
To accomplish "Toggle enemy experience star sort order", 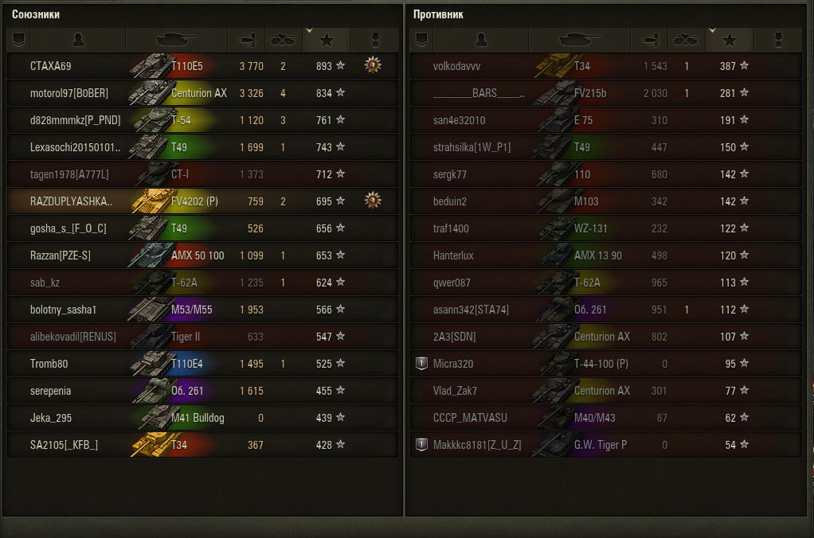I will click(x=730, y=40).
